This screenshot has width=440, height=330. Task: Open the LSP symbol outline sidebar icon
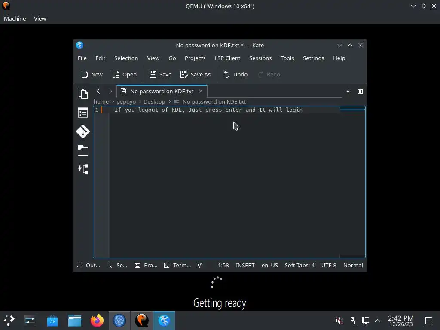83,169
